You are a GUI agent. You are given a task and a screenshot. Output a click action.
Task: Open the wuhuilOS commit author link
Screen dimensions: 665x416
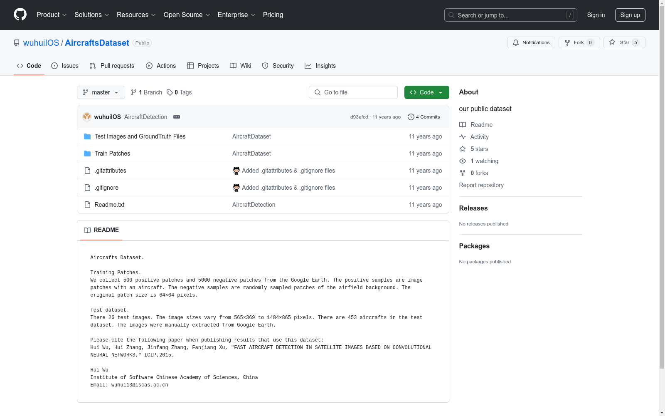point(107,117)
